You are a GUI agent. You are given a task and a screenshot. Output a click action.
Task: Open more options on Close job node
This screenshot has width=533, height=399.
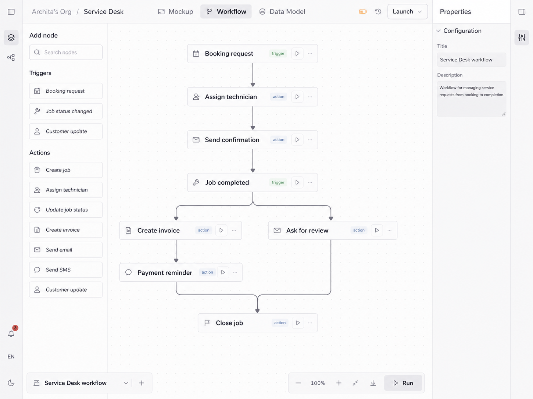coord(310,323)
